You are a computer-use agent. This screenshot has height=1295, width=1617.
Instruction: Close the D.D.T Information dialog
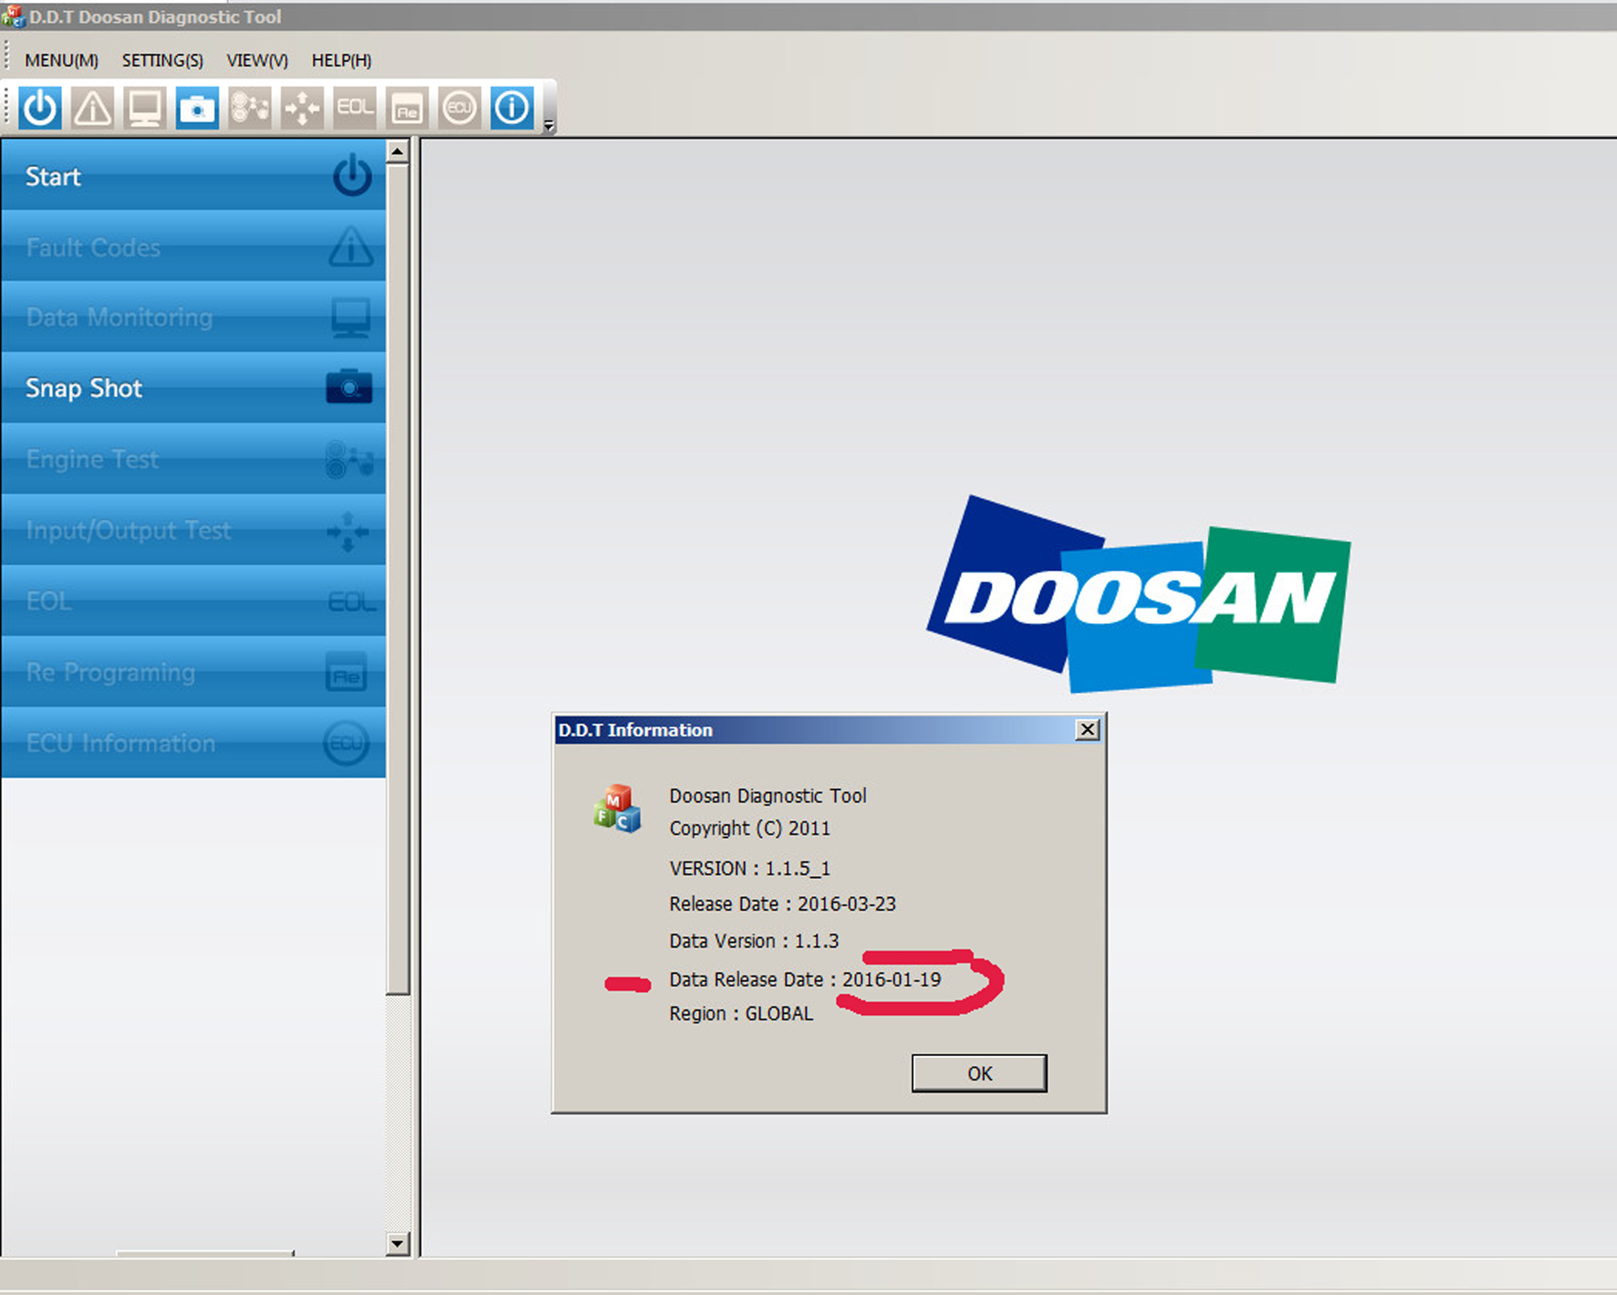click(x=1087, y=730)
